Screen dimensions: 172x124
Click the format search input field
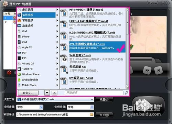coord(94,93)
